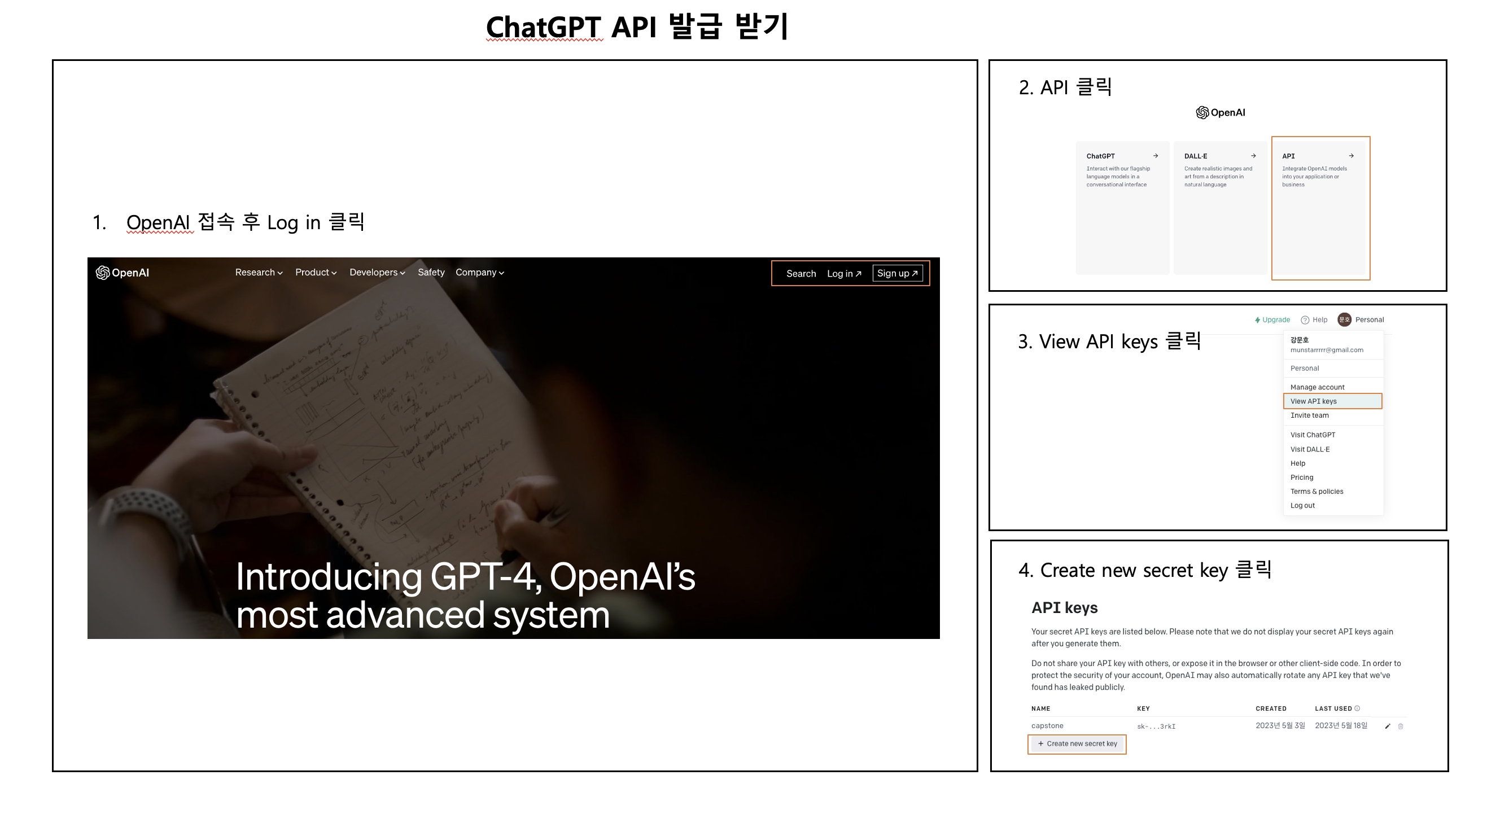1496x832 pixels.
Task: Click the DALL·E card arrow icon
Action: point(1253,156)
